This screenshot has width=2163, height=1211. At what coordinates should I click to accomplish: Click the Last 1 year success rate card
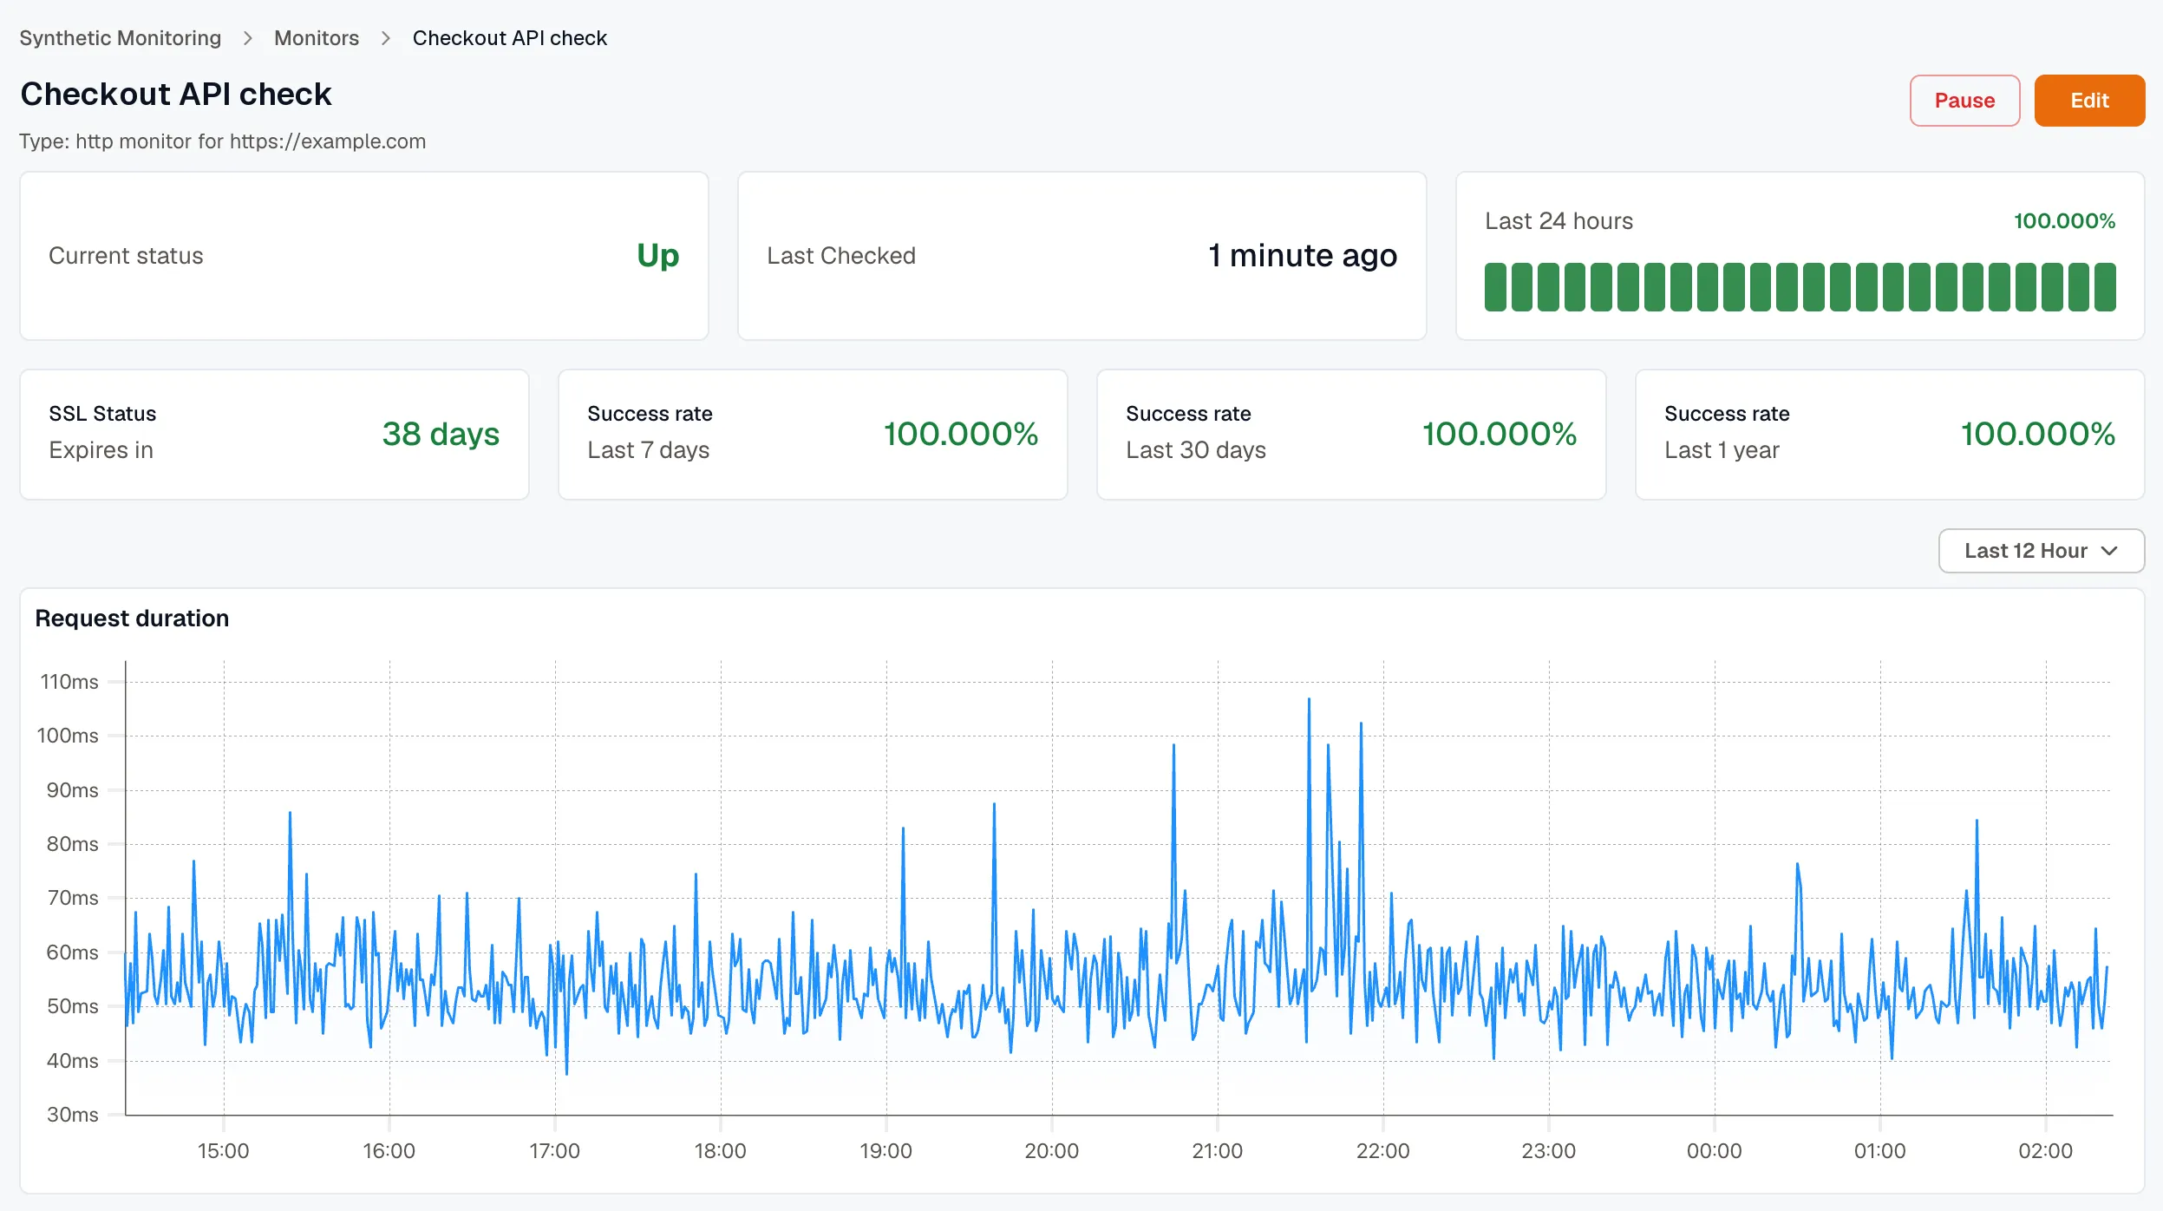1890,435
